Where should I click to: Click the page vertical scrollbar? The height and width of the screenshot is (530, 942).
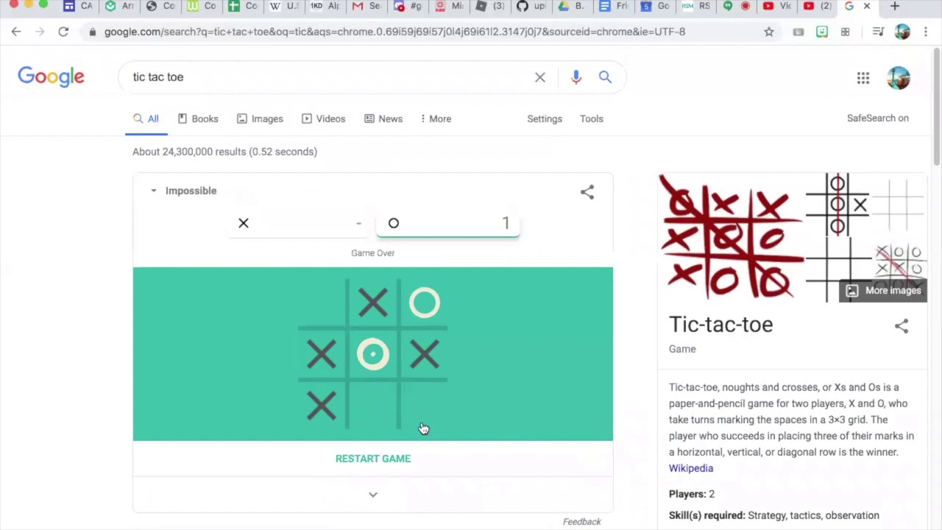point(936,107)
